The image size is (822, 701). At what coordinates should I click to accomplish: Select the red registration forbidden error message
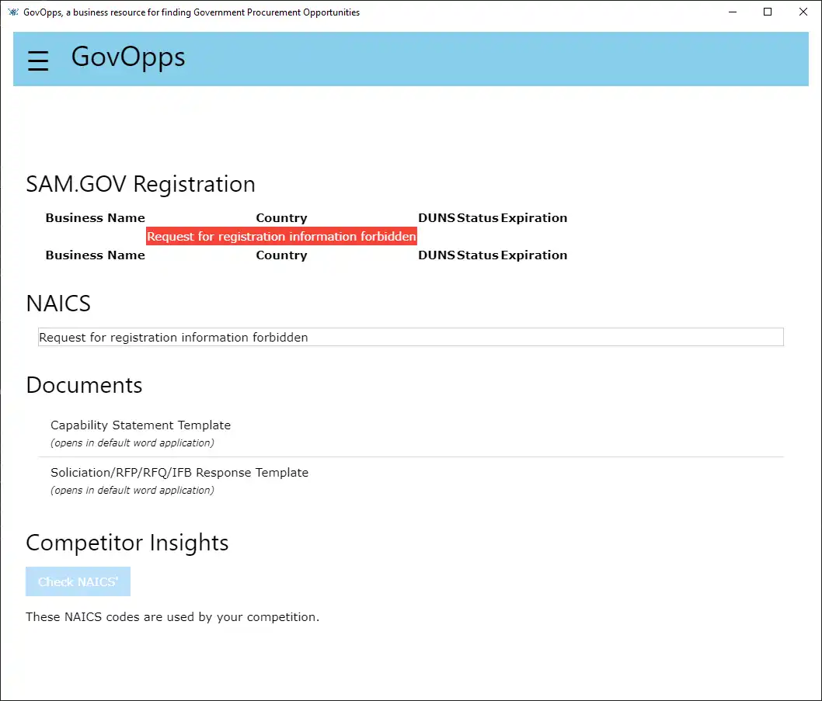(281, 236)
